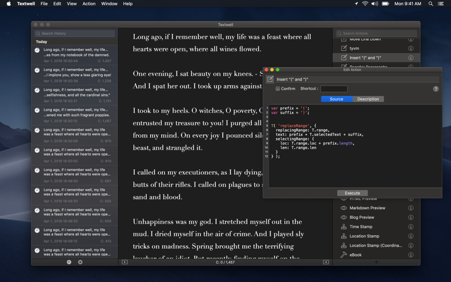Open the Edit menu
This screenshot has height=282, width=451.
(x=57, y=4)
